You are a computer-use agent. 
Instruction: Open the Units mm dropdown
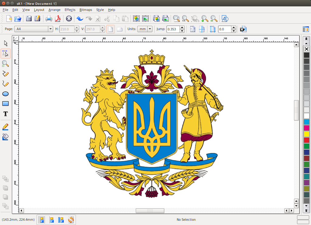pos(150,29)
